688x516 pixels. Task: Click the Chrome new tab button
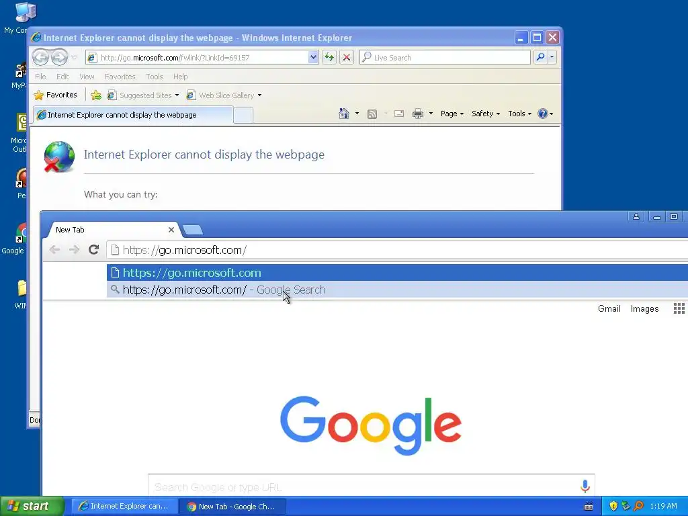point(192,230)
